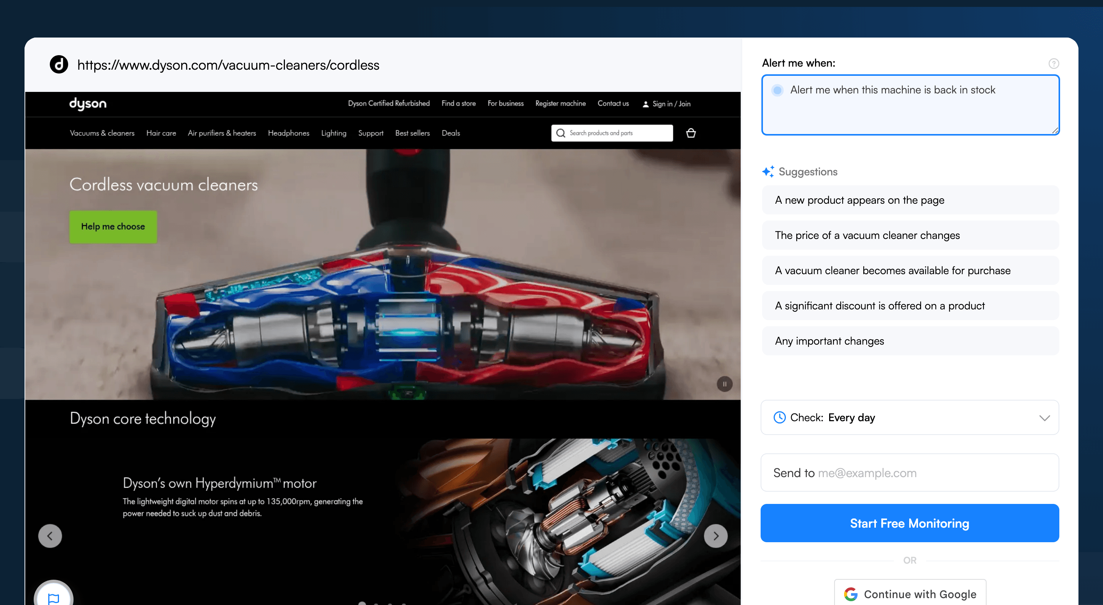Click the Alert me when text area
Image resolution: width=1103 pixels, height=605 pixels.
pyautogui.click(x=910, y=105)
